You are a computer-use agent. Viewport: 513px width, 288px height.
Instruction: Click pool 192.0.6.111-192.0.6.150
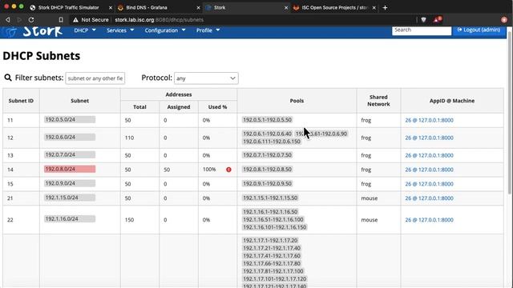pos(272,142)
